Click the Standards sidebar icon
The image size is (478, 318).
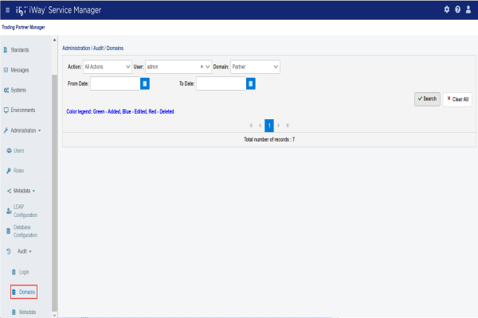click(6, 50)
